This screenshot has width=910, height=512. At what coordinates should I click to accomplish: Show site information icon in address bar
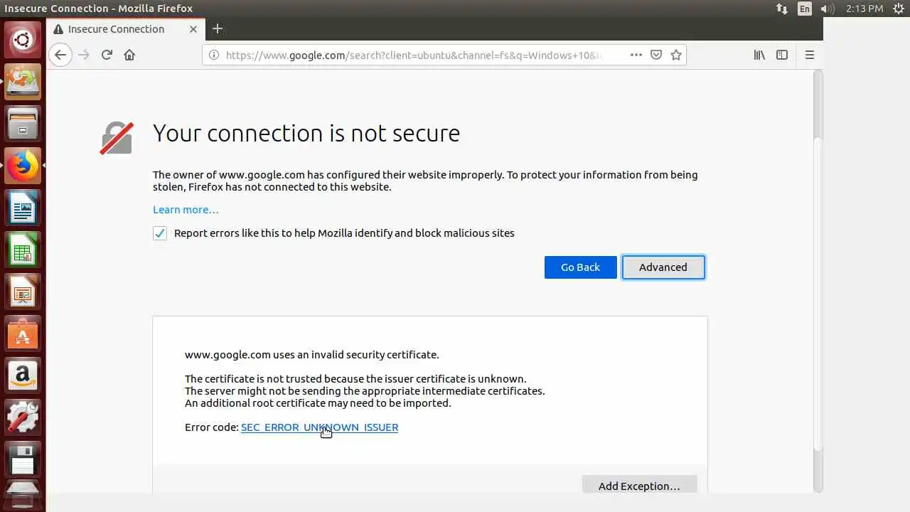(213, 55)
